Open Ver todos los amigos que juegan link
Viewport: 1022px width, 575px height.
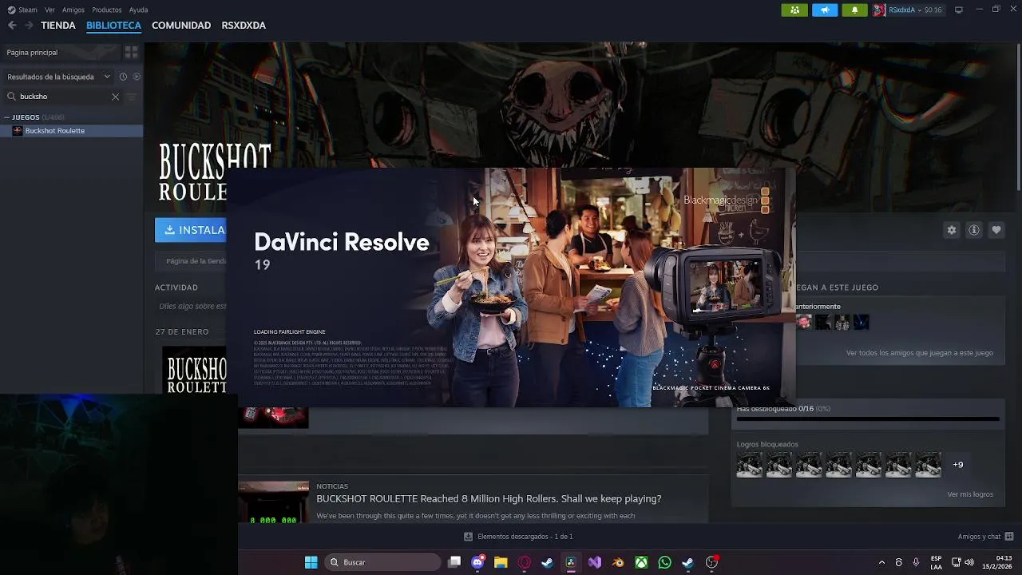pos(920,353)
